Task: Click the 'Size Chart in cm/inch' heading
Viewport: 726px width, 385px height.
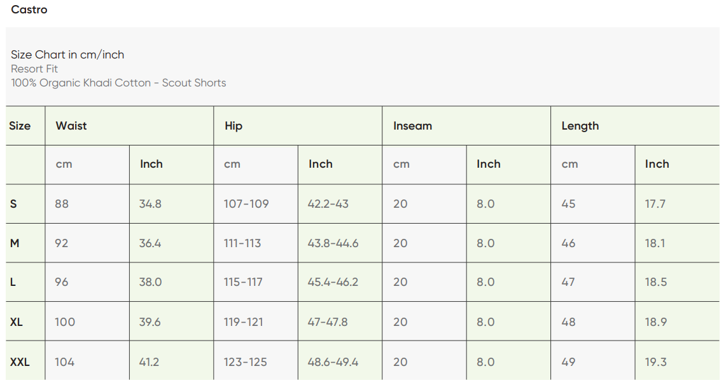Action: tap(67, 55)
